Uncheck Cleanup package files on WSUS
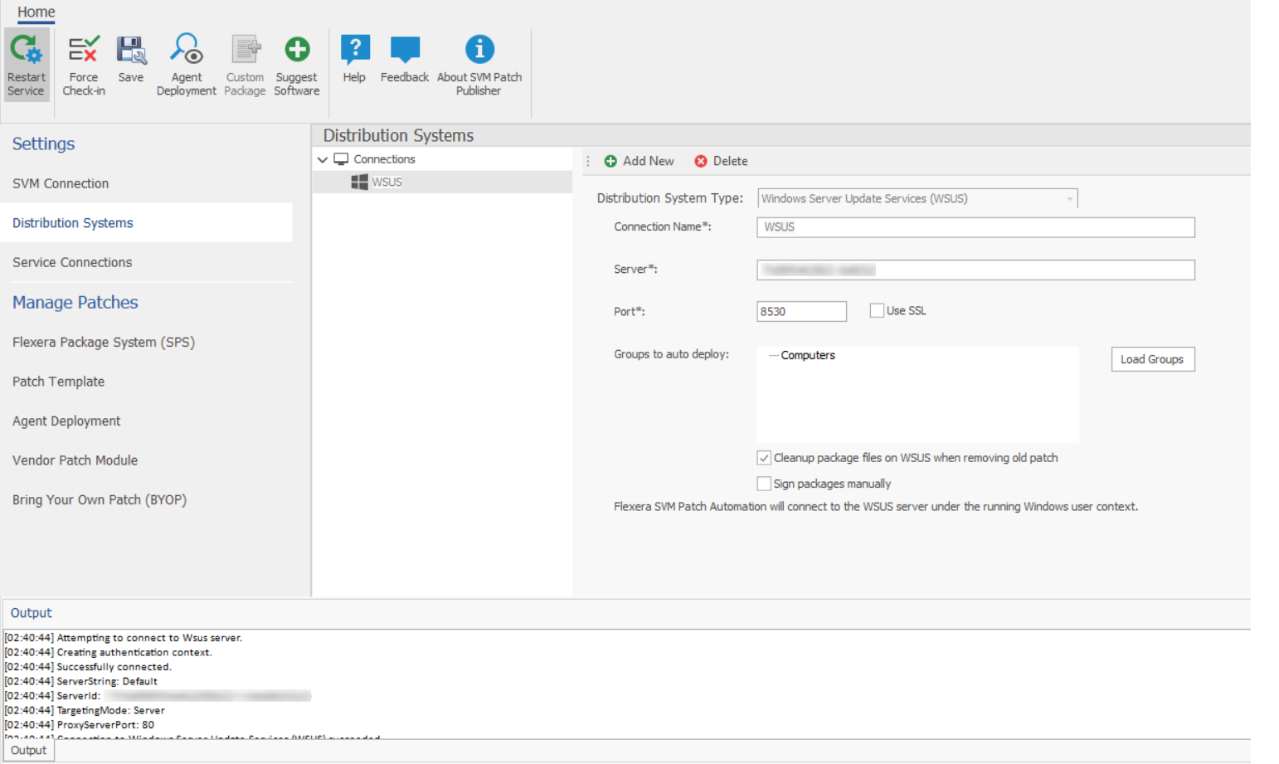The width and height of the screenshot is (1279, 764). pos(764,458)
